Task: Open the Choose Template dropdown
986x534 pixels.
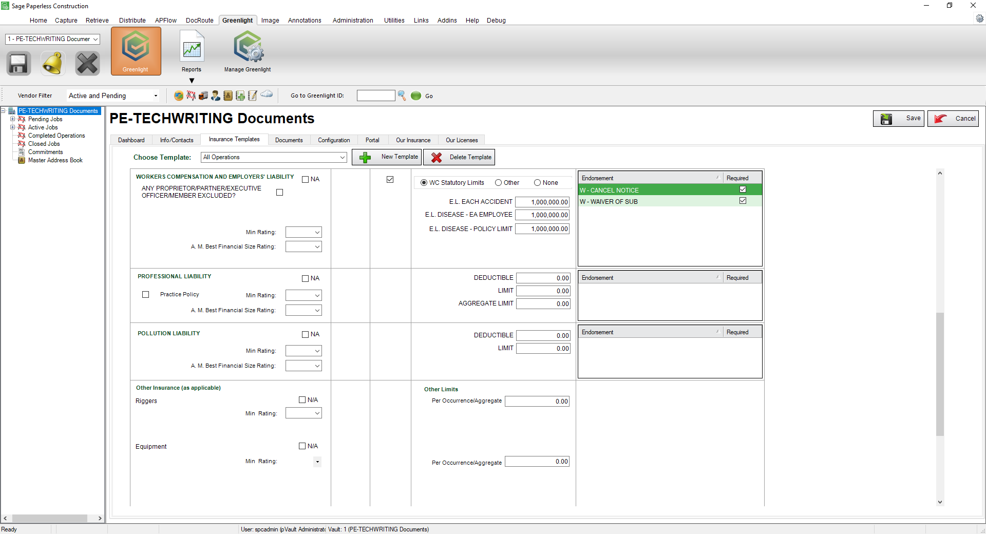Action: coord(274,157)
